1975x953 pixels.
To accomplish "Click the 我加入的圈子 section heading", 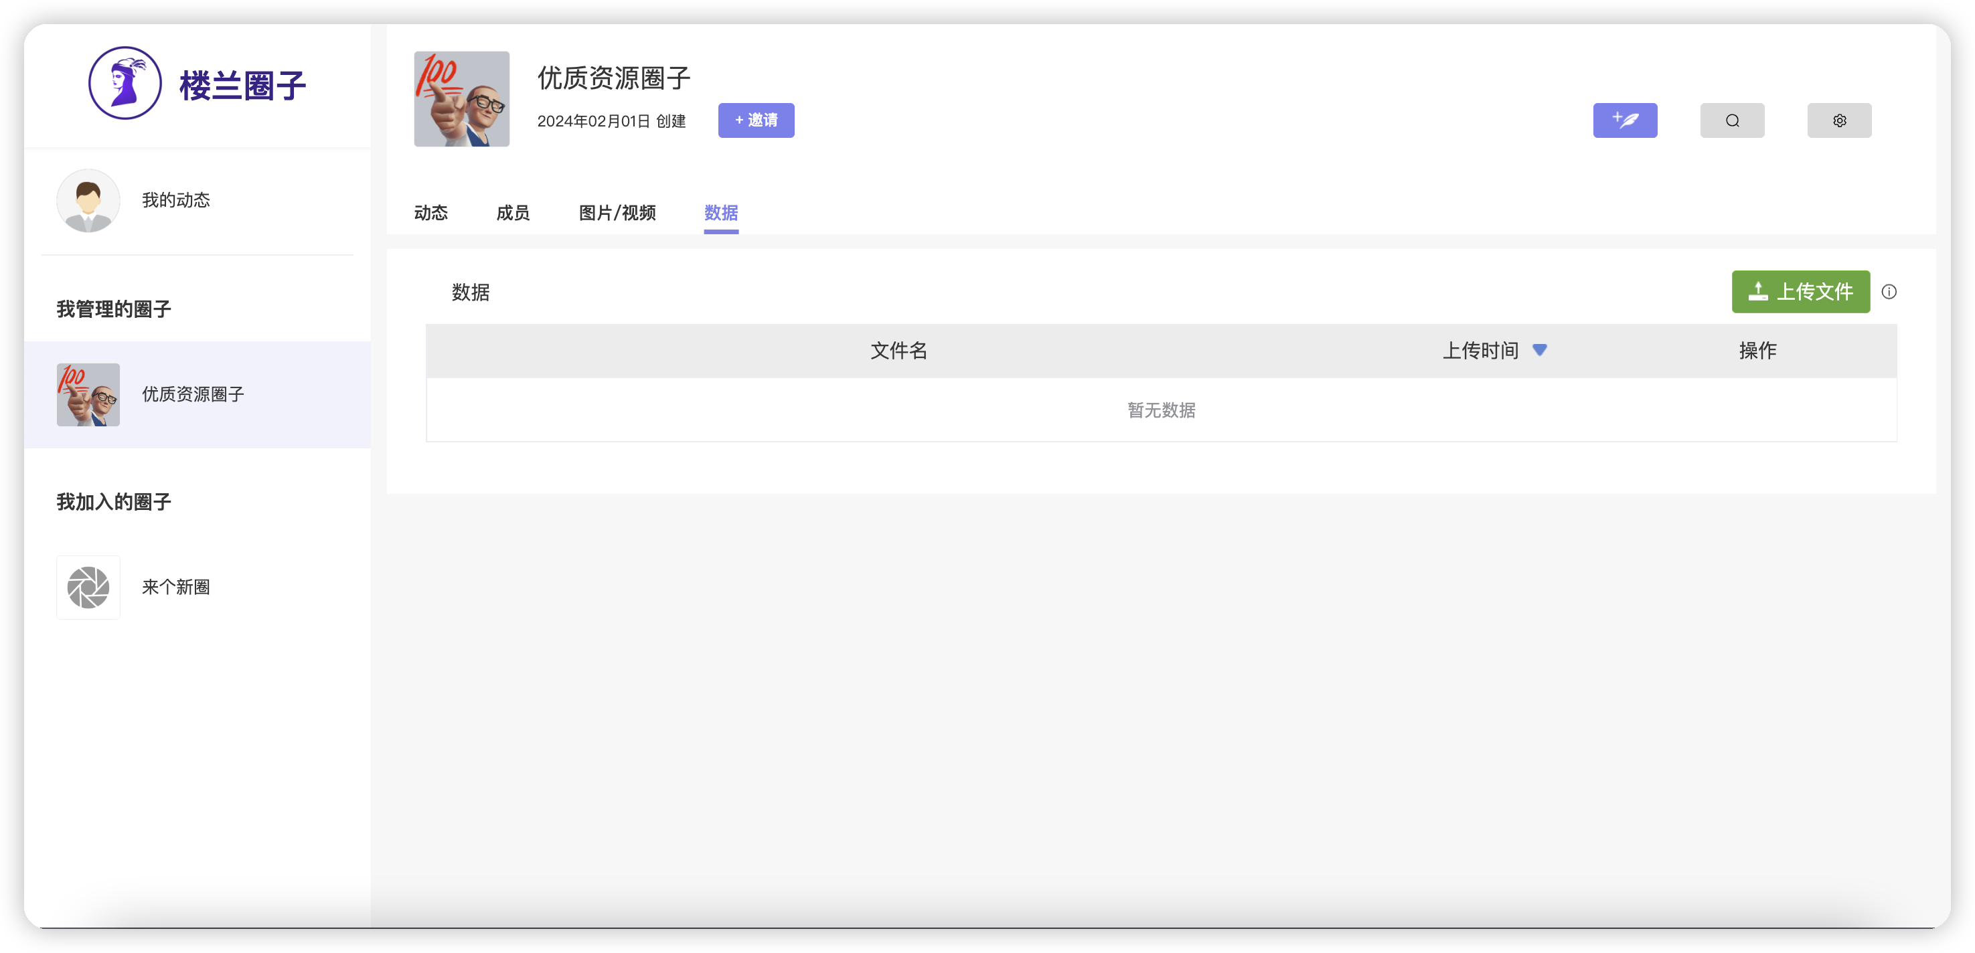I will (113, 502).
